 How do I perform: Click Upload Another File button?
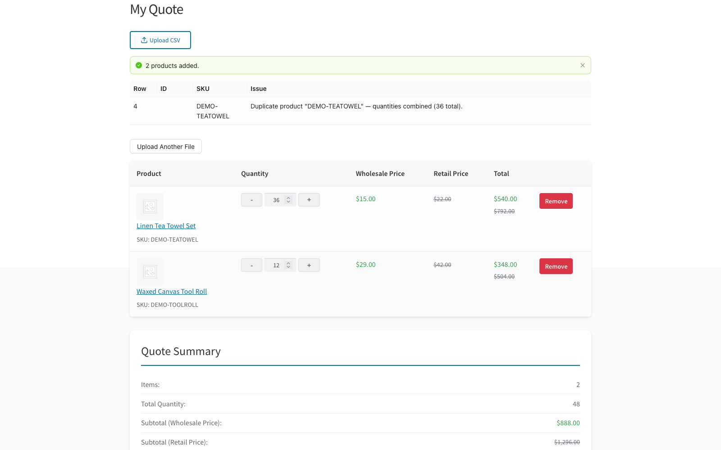coord(166,146)
